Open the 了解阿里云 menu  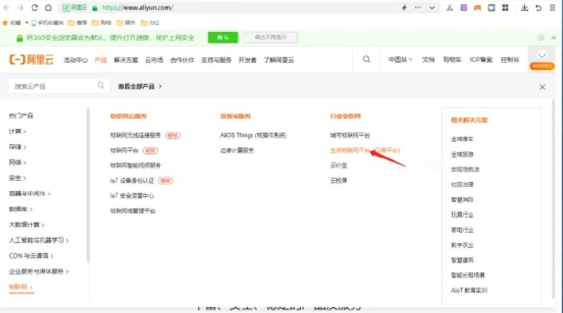279,60
